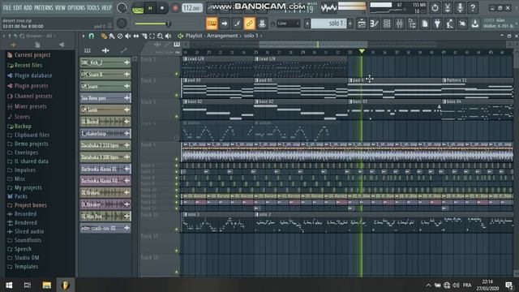
Task: Show the audio clips picker waveform icon
Action: [105, 50]
